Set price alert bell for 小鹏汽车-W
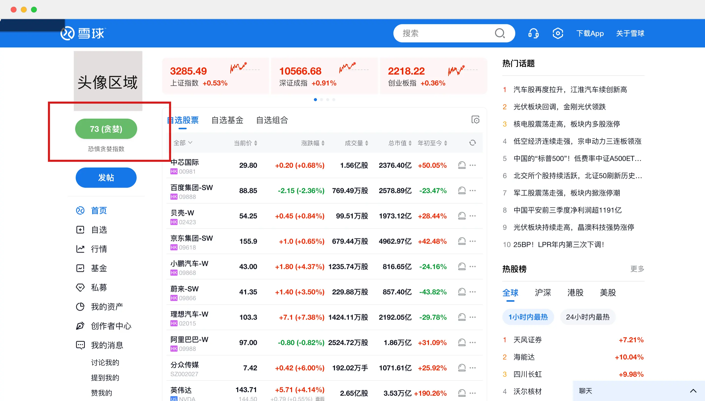Screen dimensions: 705x401 (462, 267)
